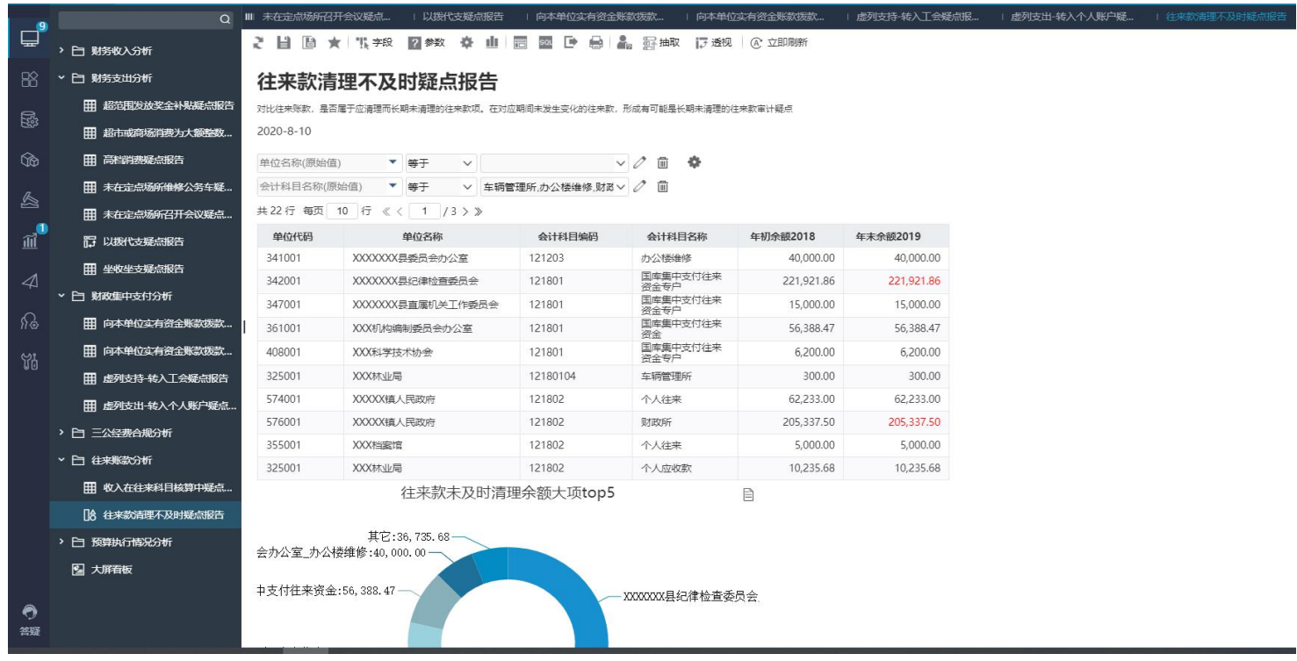Click the user permission toolbar icon

[624, 42]
